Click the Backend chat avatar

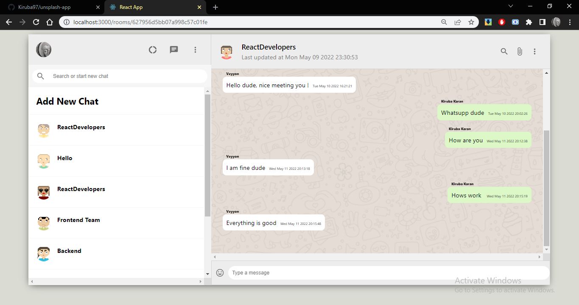(43, 254)
